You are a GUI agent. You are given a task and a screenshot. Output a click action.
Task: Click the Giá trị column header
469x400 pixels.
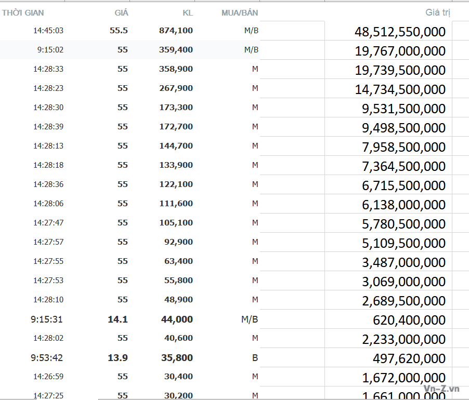(438, 12)
